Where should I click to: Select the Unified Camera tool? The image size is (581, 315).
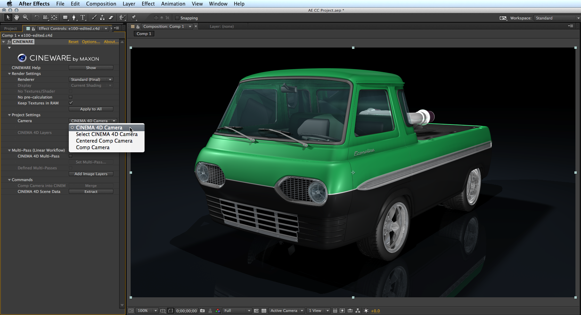(x=45, y=17)
